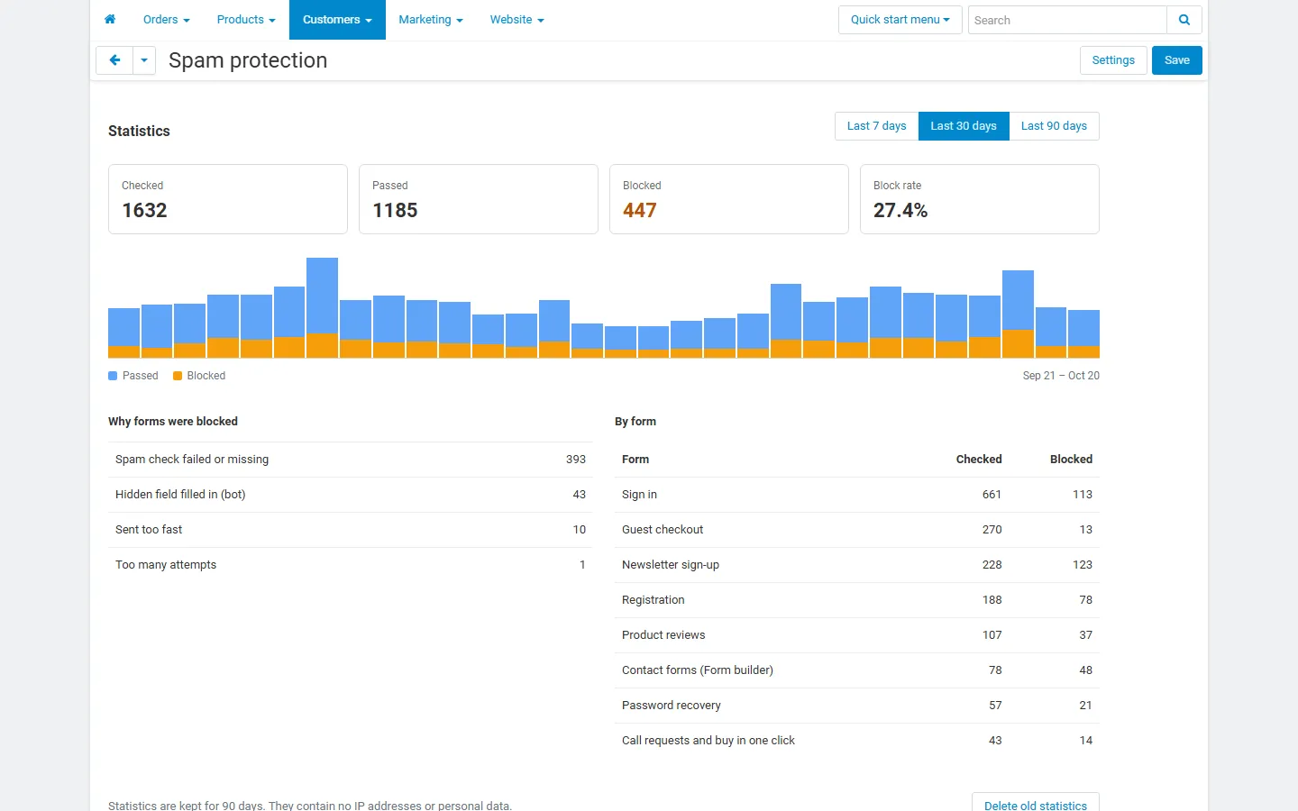Open the dropdown caret beside the back arrow
The image size is (1298, 811).
(144, 60)
